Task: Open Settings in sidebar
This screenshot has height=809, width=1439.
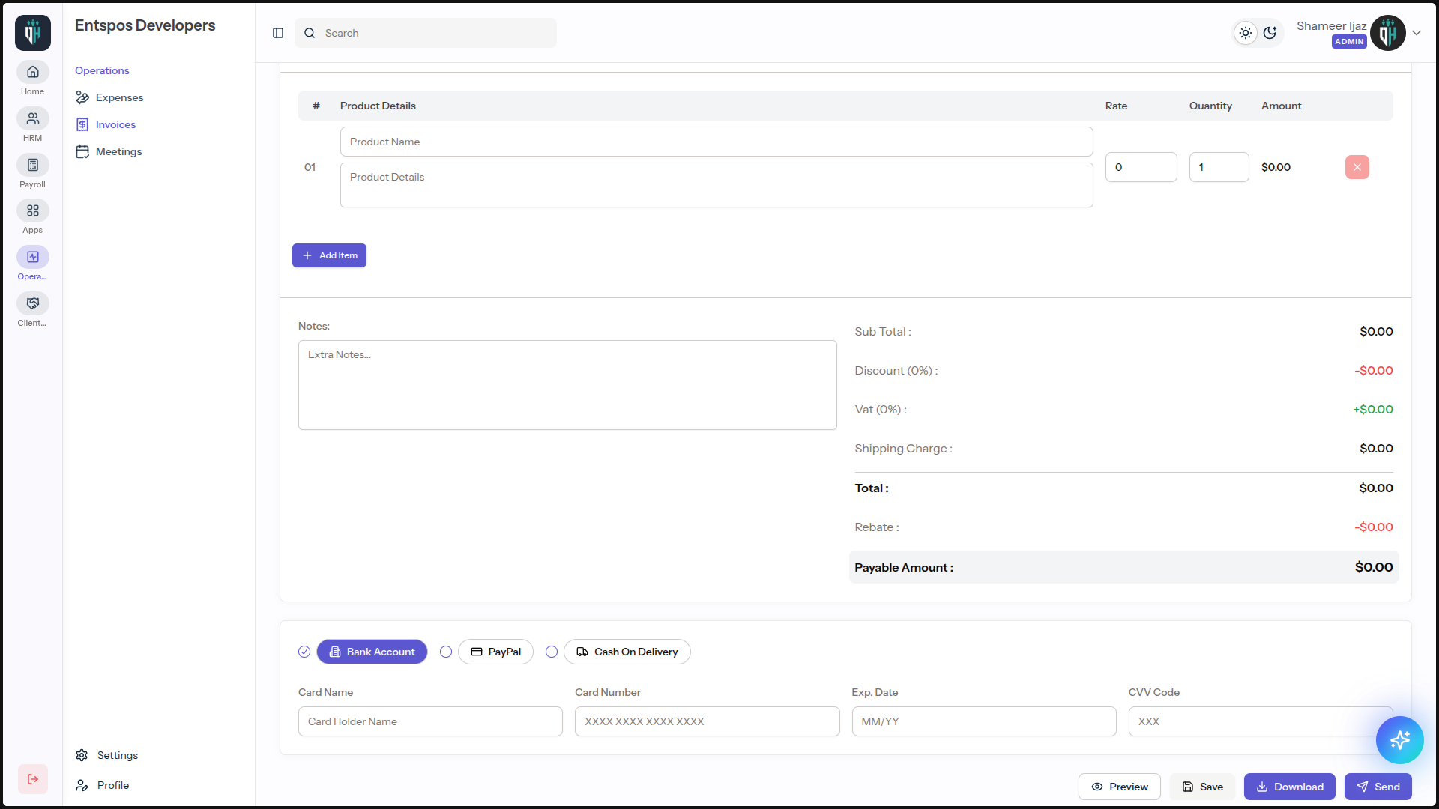Action: [107, 755]
